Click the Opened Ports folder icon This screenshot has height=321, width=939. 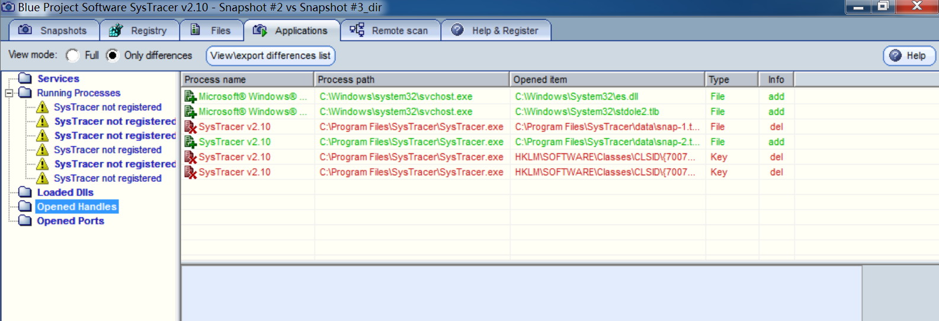click(x=25, y=220)
